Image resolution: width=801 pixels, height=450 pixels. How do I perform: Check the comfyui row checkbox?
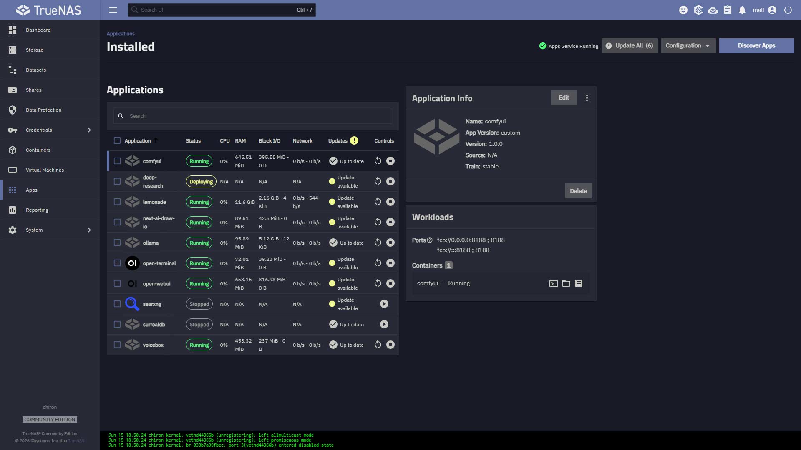point(117,161)
